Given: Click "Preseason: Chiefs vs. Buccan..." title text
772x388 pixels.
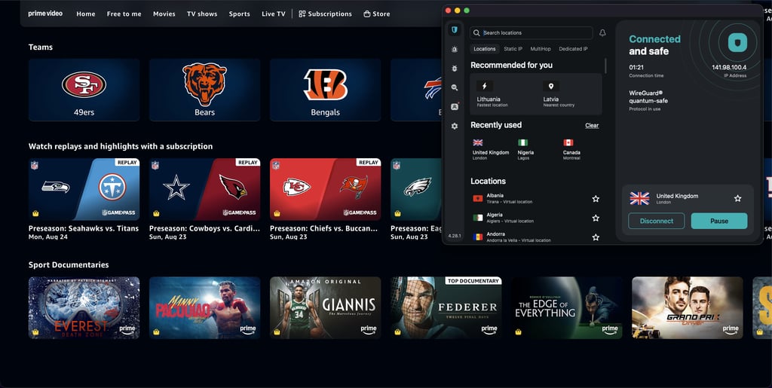Looking at the screenshot, I should click(x=324, y=228).
